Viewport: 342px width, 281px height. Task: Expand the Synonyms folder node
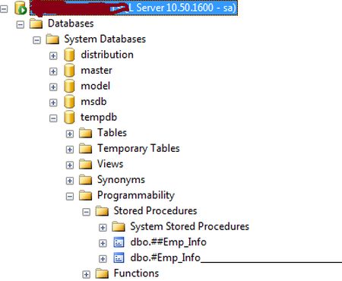tap(70, 181)
